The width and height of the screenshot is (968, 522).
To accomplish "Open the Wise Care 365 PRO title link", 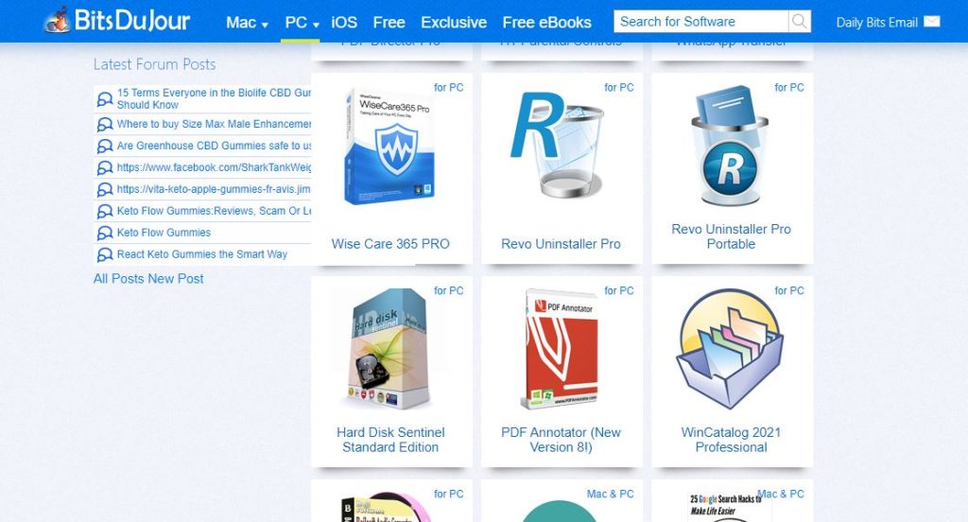I will (x=390, y=244).
